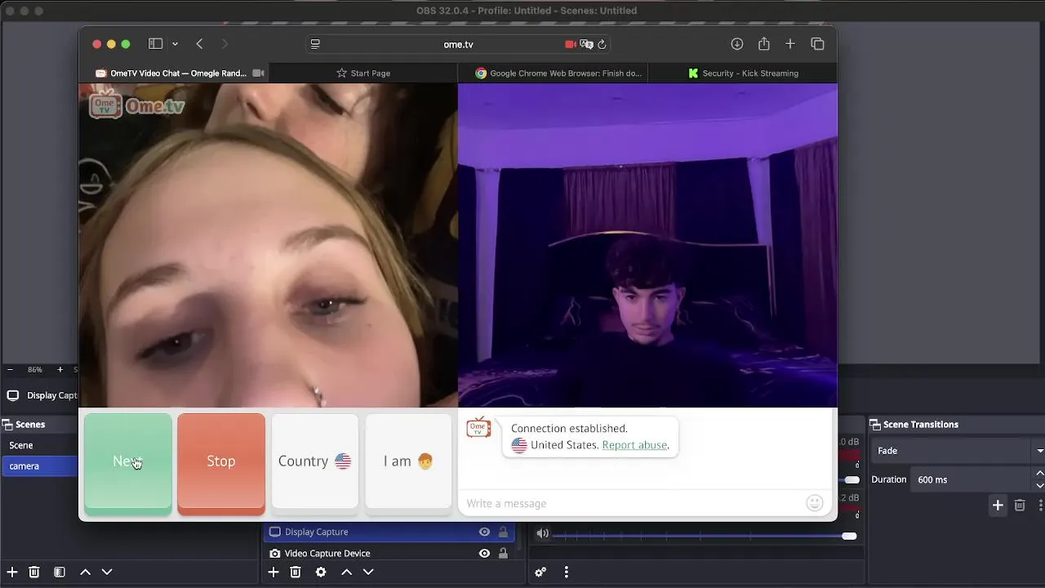Click the red camera recording indicator in address bar

tap(570, 44)
